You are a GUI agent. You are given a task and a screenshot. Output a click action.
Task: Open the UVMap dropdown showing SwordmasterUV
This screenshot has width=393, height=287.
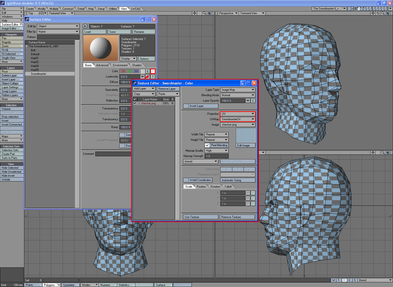[238, 119]
